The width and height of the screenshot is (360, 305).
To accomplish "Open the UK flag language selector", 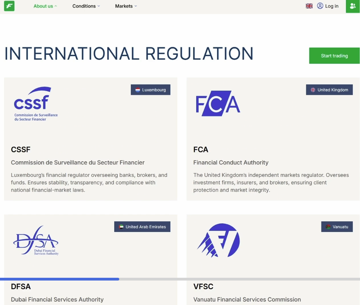I will [309, 6].
